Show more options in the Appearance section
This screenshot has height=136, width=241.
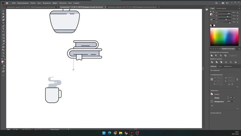tap(238, 109)
